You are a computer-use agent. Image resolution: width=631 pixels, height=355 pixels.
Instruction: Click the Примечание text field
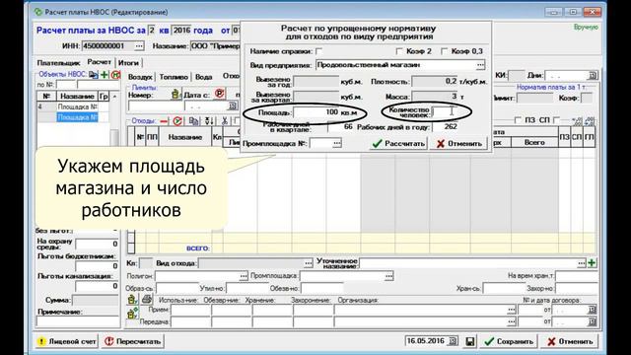tap(78, 321)
